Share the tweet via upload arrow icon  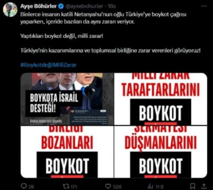(x=203, y=186)
